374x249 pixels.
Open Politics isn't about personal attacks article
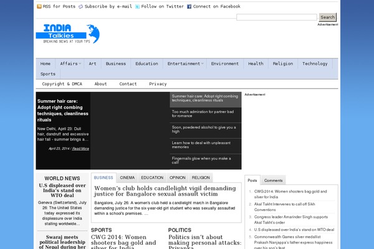click(x=205, y=242)
